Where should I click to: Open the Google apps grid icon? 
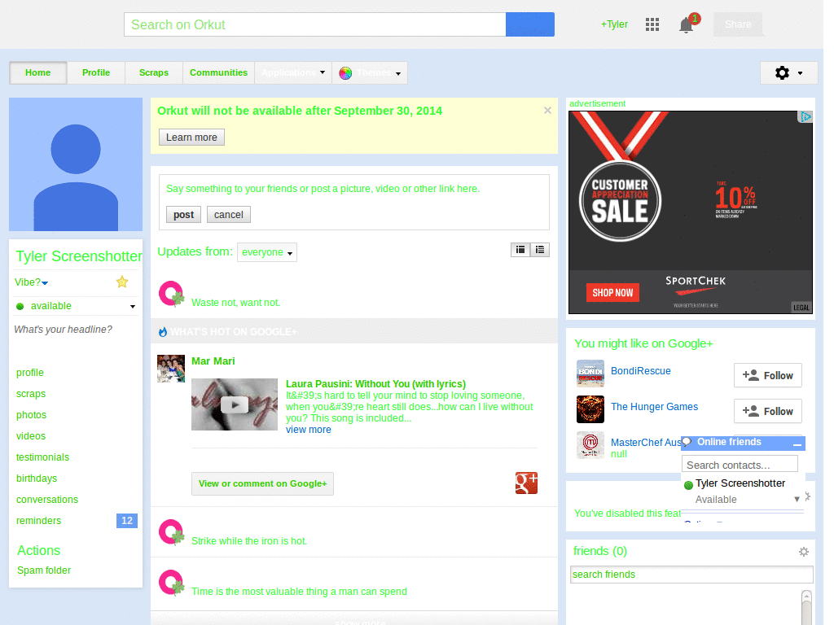652,24
